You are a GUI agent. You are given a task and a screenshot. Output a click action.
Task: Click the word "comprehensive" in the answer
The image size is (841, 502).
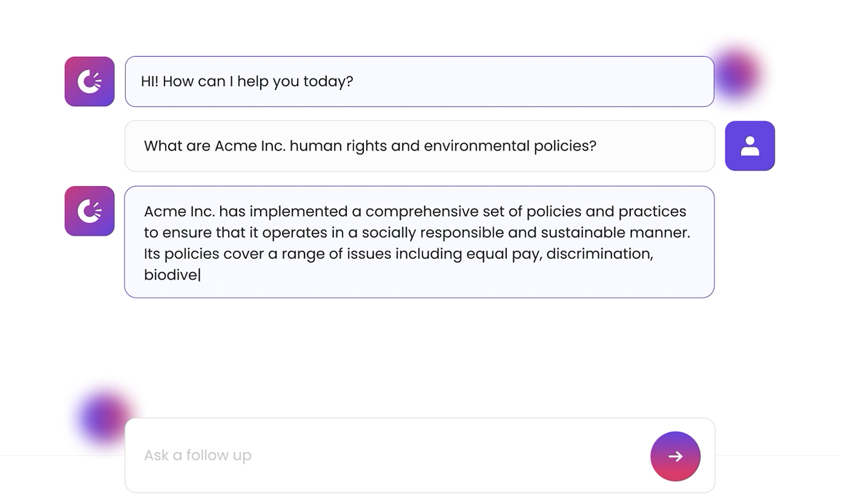[x=435, y=212]
